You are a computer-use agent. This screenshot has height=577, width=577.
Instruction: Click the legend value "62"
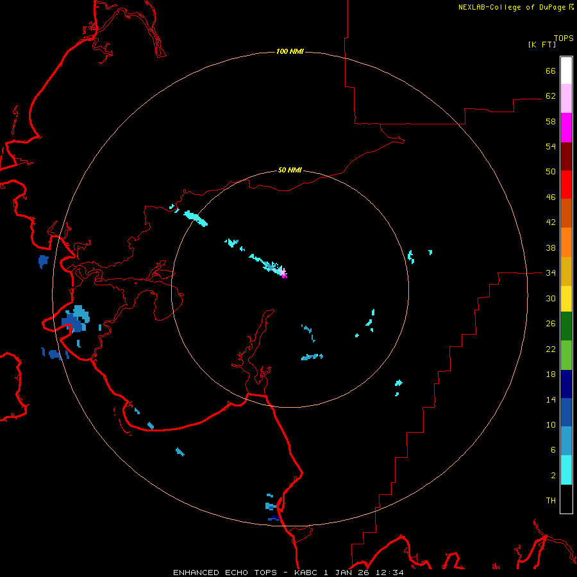point(551,96)
